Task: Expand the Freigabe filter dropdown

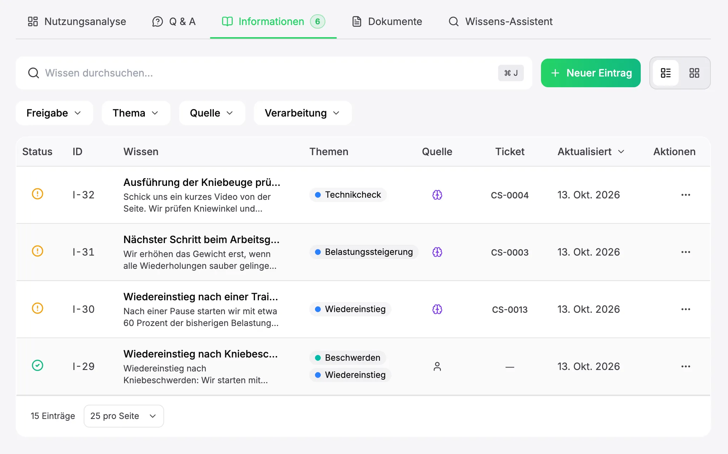Action: point(54,113)
